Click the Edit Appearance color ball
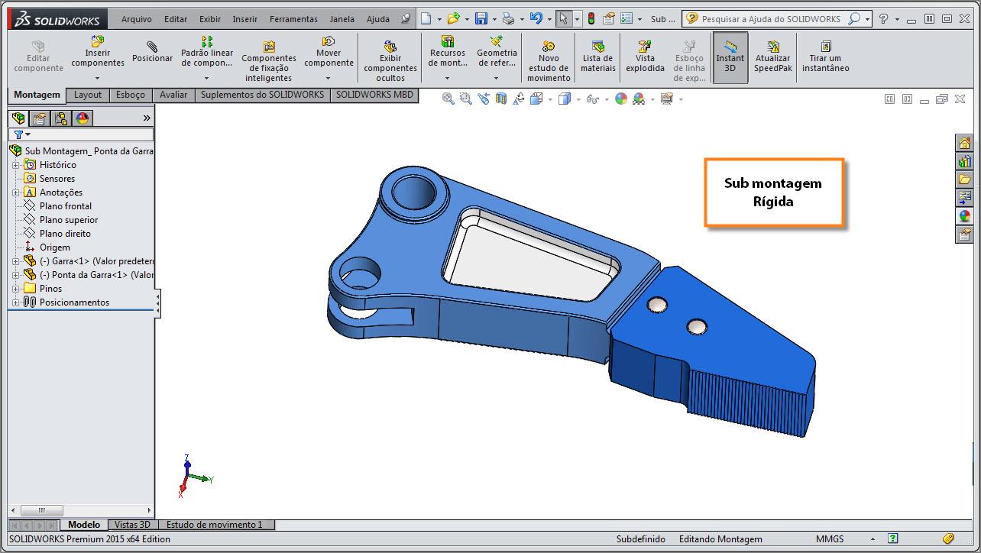This screenshot has width=981, height=553. point(621,98)
